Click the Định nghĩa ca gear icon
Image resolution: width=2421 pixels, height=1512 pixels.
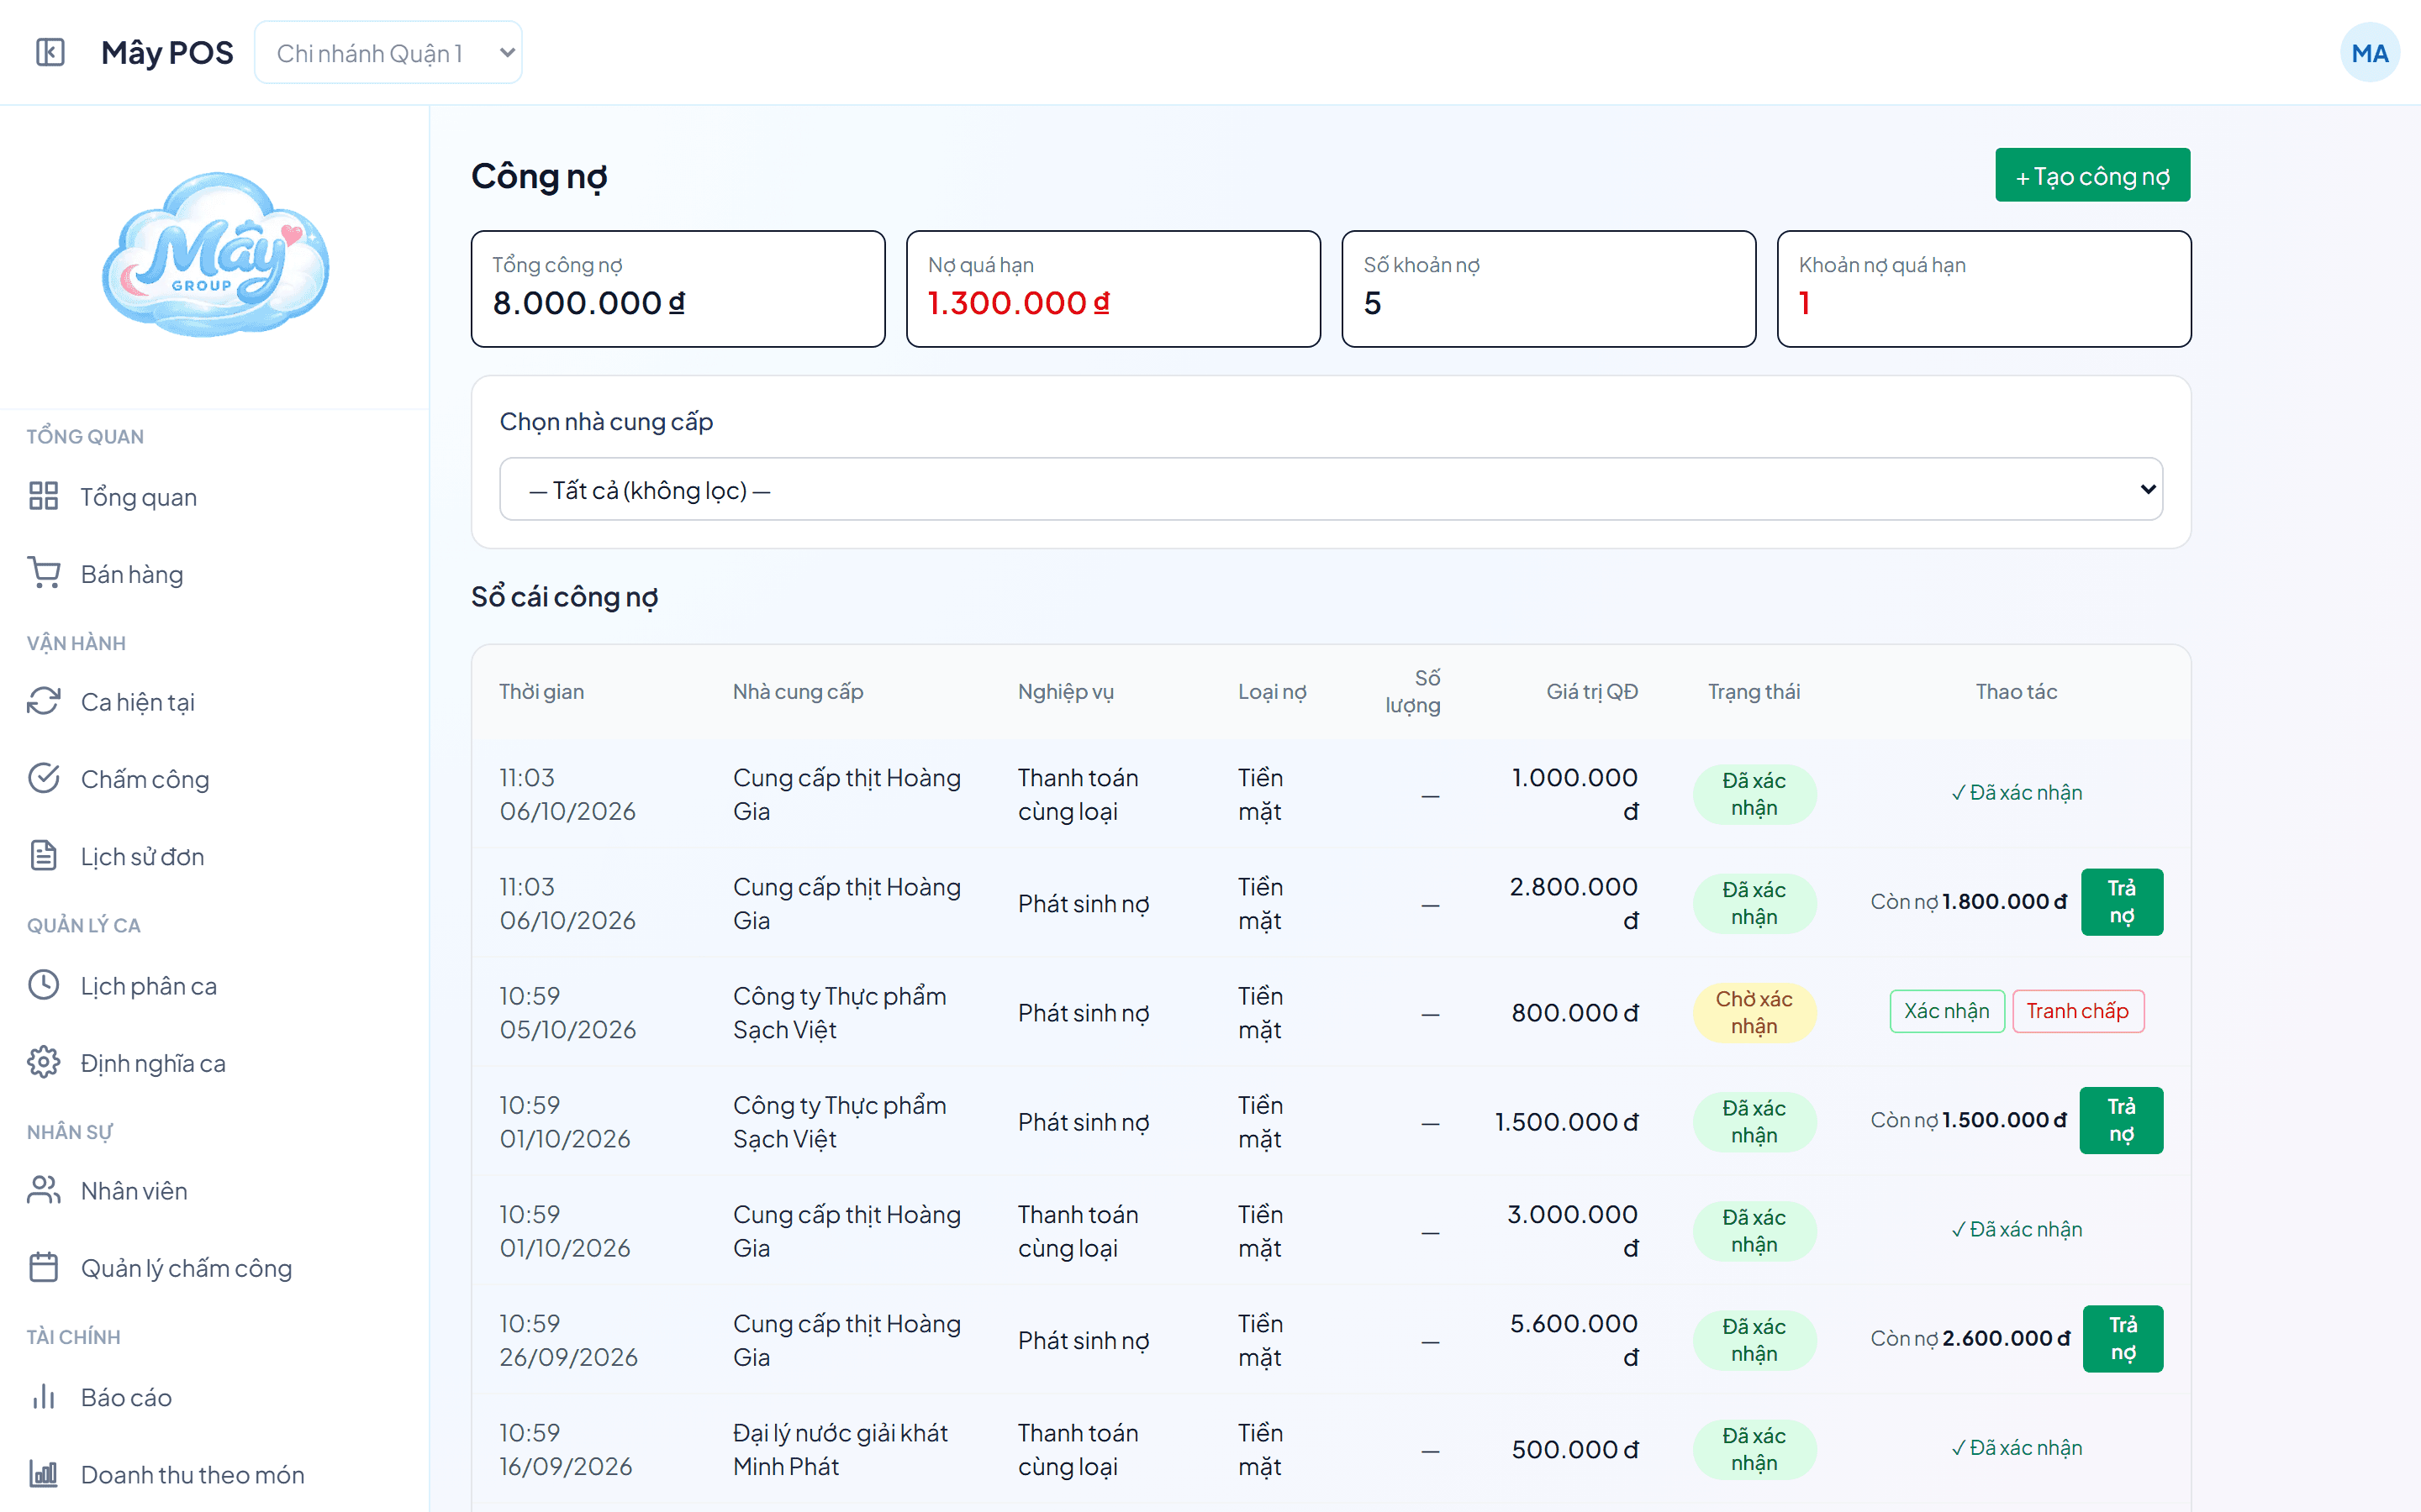(x=43, y=1062)
